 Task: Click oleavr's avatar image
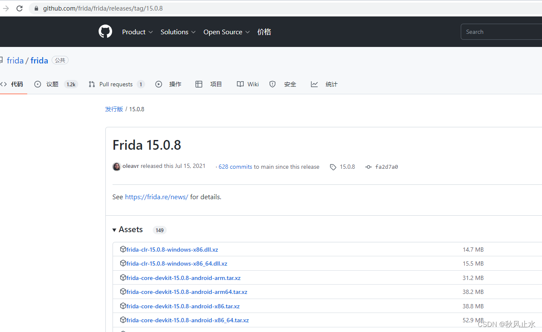pos(117,167)
